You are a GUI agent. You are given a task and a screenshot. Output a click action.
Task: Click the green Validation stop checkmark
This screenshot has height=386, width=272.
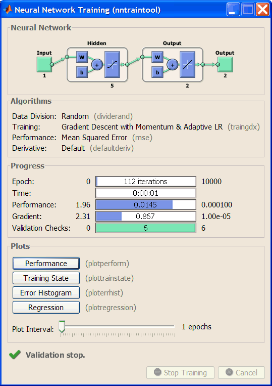point(15,355)
